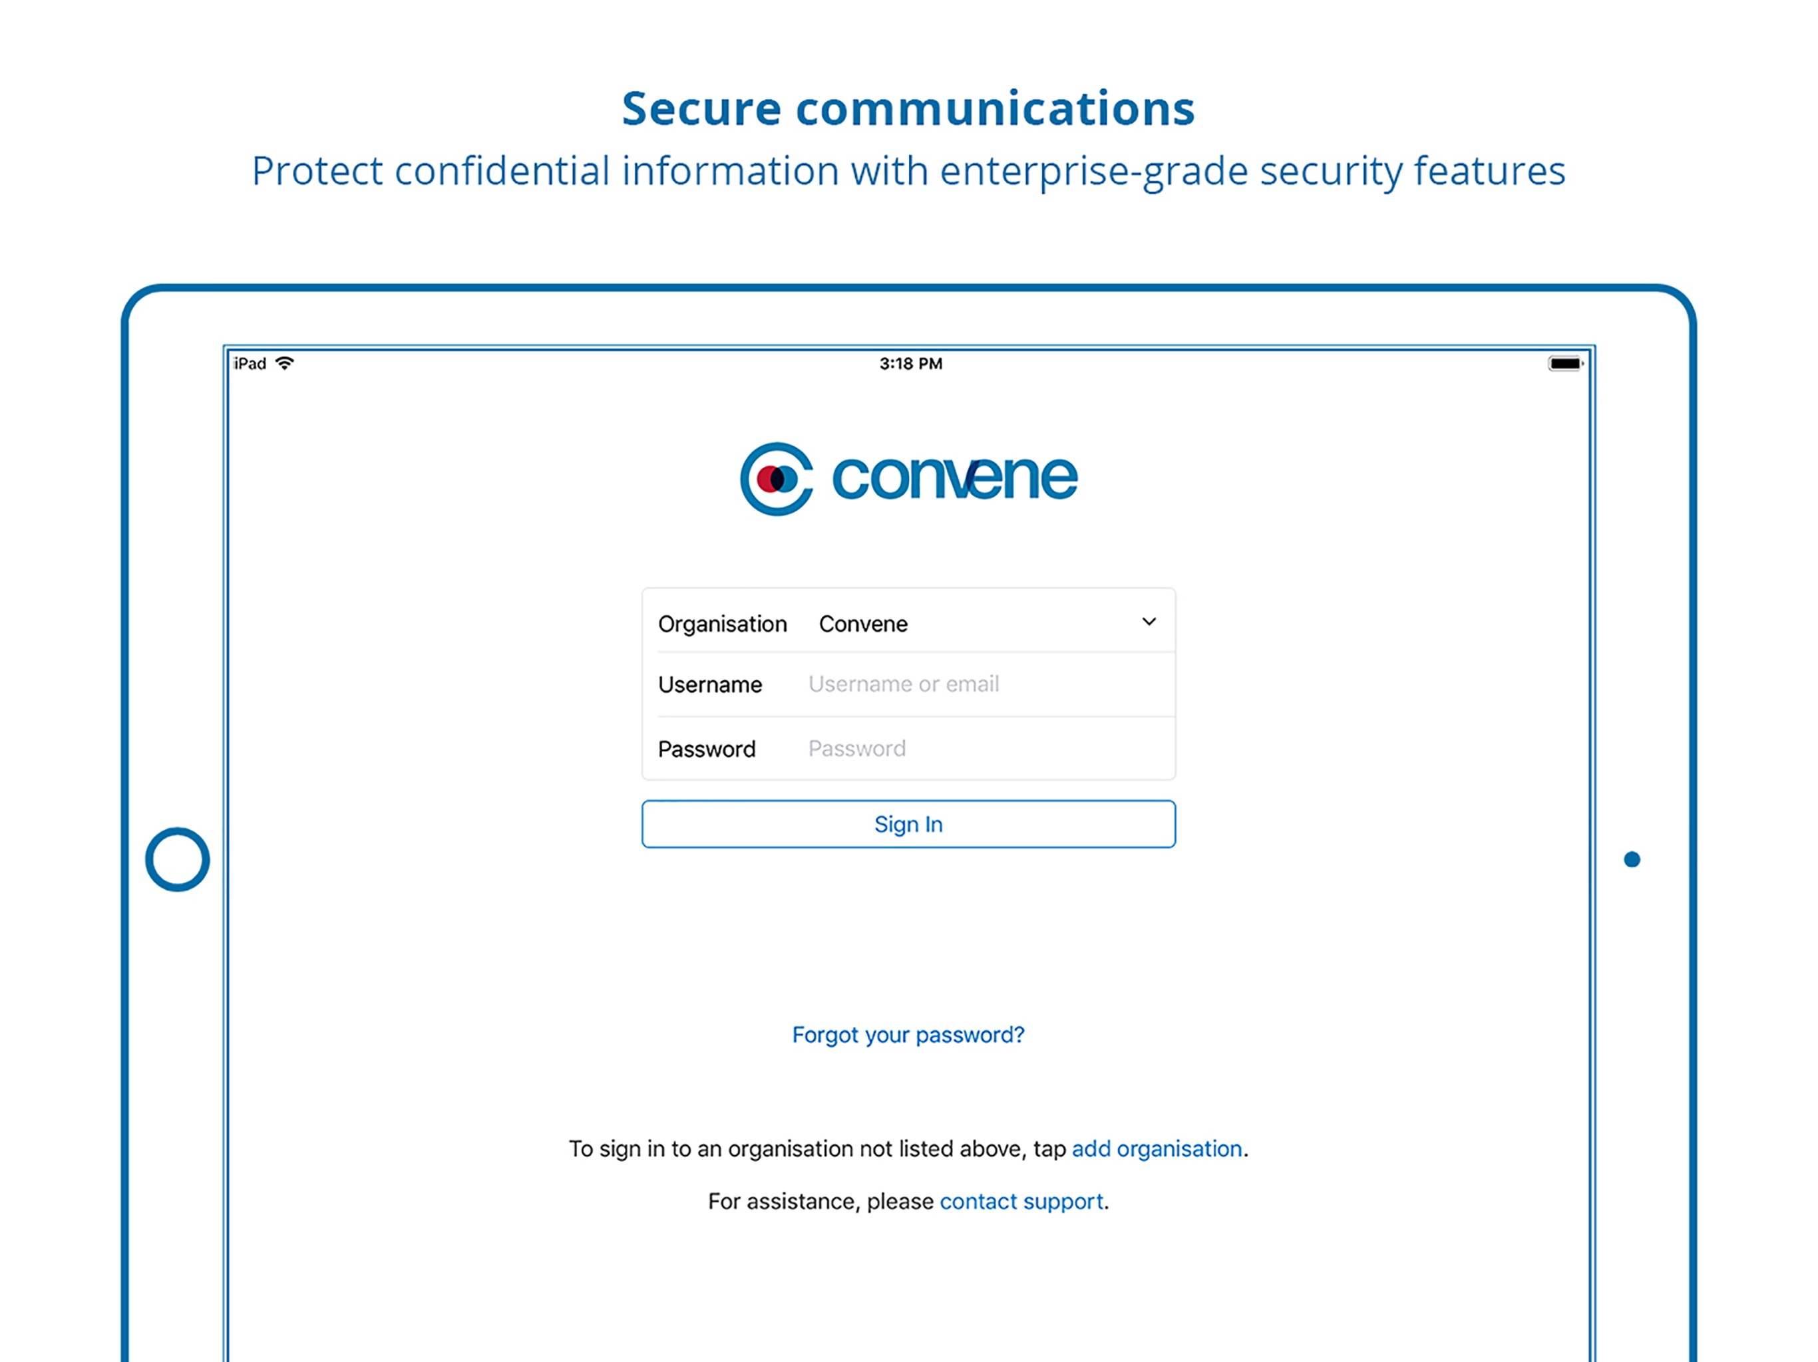The height and width of the screenshot is (1362, 1818).
Task: Select Convene from the organisation field
Action: 862,622
